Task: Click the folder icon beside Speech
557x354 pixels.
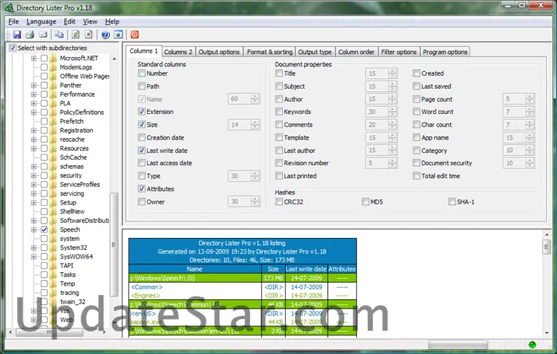Action: pos(54,229)
